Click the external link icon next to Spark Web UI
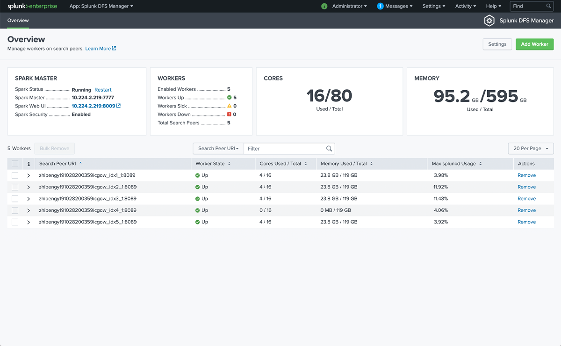Screen dimensions: 561x346 (119, 106)
